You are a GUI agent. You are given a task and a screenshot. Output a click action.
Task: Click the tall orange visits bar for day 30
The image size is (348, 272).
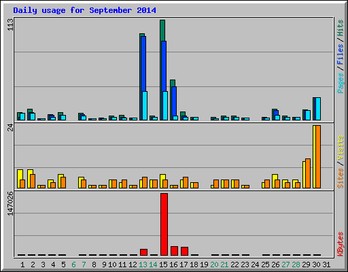(x=318, y=156)
